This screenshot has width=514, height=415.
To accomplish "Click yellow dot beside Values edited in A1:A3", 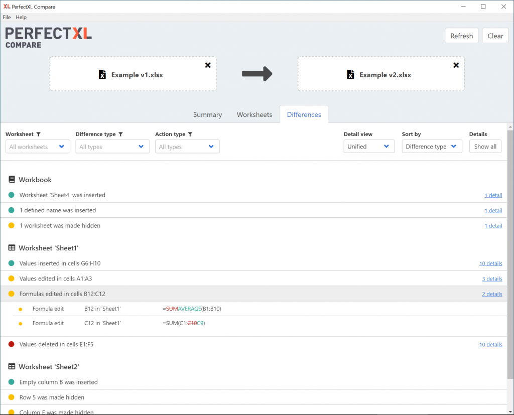I will [11, 279].
